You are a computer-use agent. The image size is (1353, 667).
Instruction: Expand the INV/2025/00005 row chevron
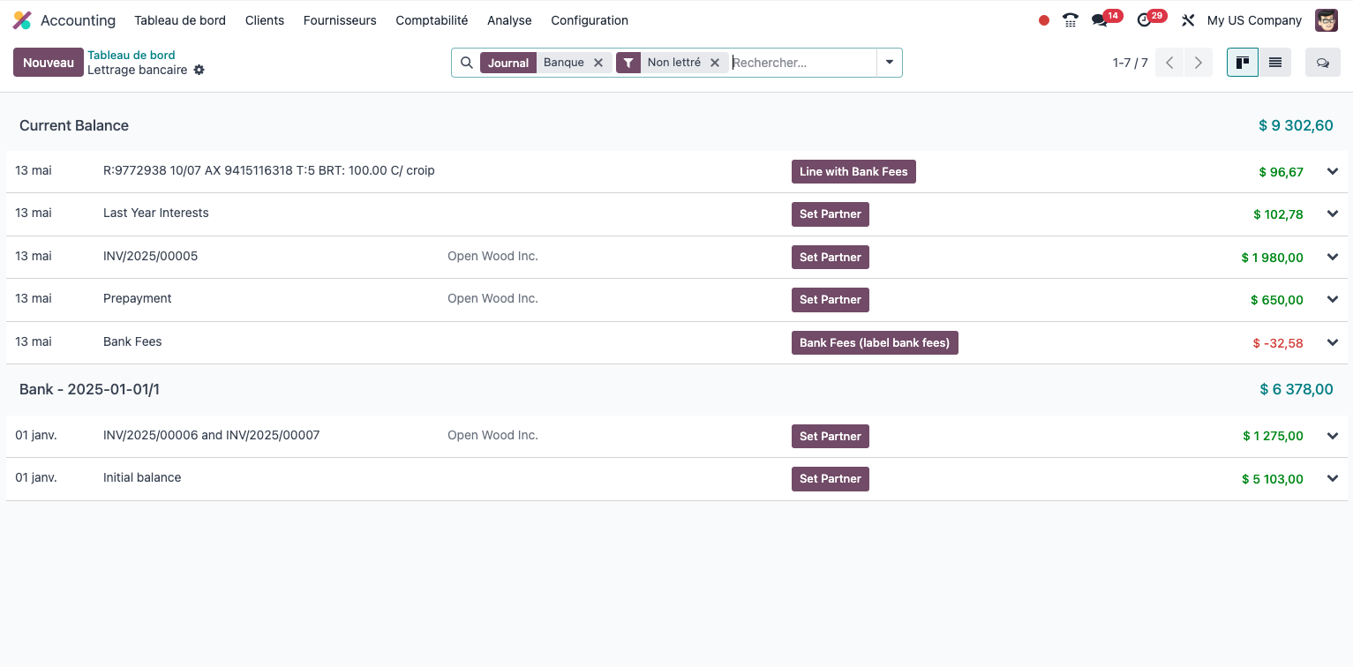pyautogui.click(x=1333, y=257)
